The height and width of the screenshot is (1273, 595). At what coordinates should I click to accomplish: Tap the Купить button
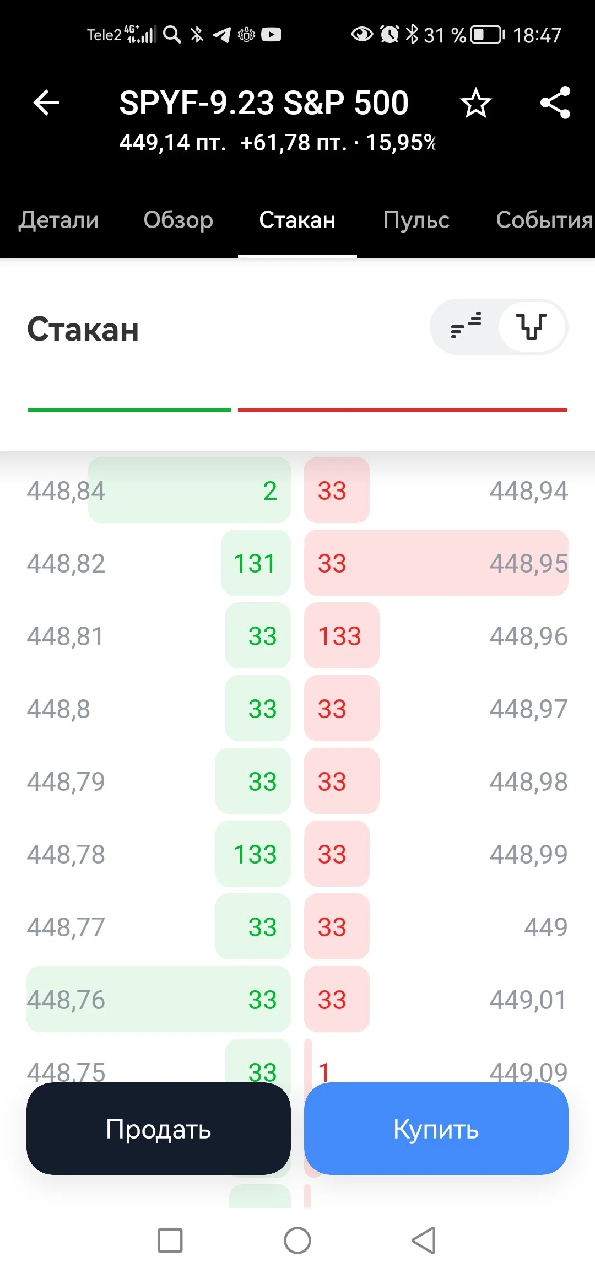(436, 1129)
